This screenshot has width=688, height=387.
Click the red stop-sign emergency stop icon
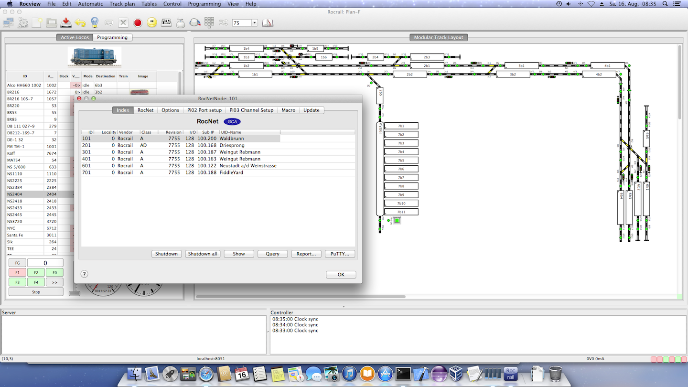click(138, 22)
